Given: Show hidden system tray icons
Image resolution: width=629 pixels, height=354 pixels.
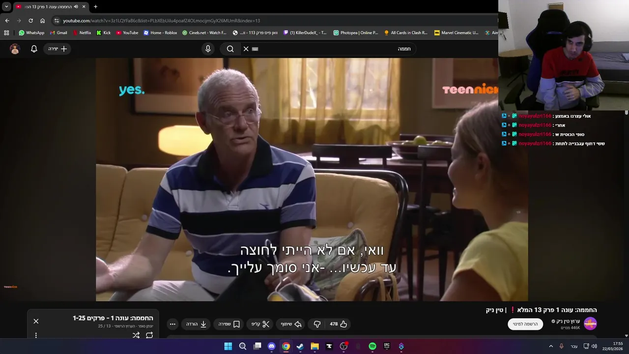Looking at the screenshot, I should 551,346.
